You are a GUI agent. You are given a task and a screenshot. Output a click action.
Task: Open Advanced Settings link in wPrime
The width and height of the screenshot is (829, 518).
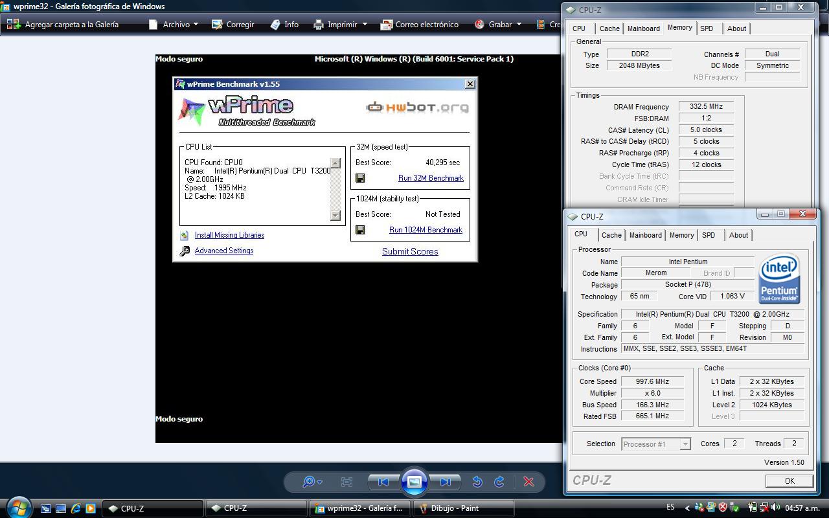(223, 251)
